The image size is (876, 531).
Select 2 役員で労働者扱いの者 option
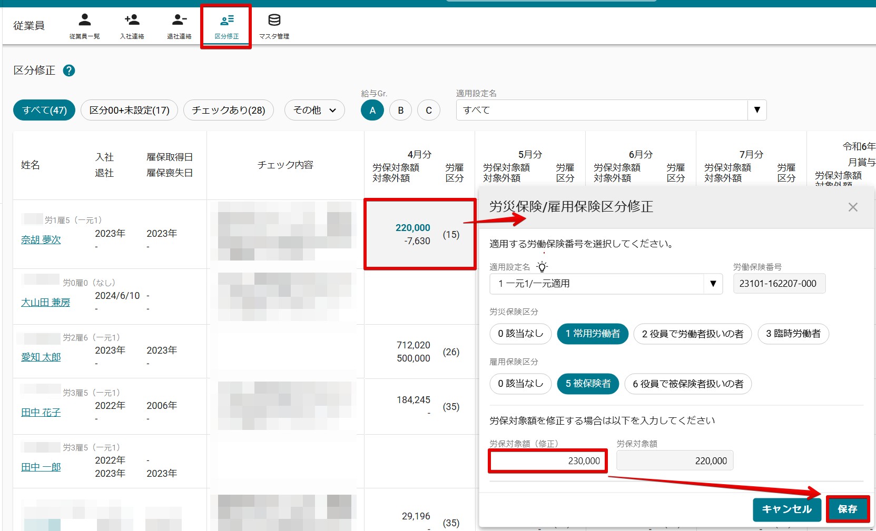tap(693, 334)
